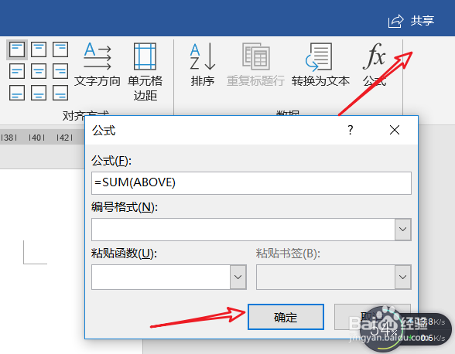Open the 单元格边距 cell margins tool
455x354 pixels.
click(x=145, y=72)
